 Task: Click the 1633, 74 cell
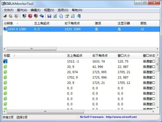(x=99, y=62)
